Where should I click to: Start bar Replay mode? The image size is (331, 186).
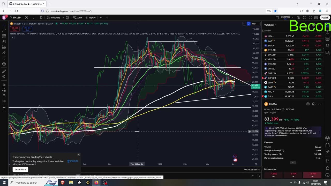[x=90, y=18]
